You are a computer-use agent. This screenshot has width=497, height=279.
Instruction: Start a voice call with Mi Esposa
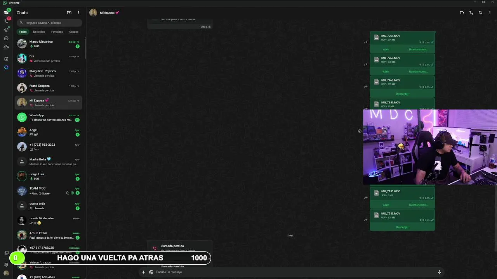(x=471, y=13)
